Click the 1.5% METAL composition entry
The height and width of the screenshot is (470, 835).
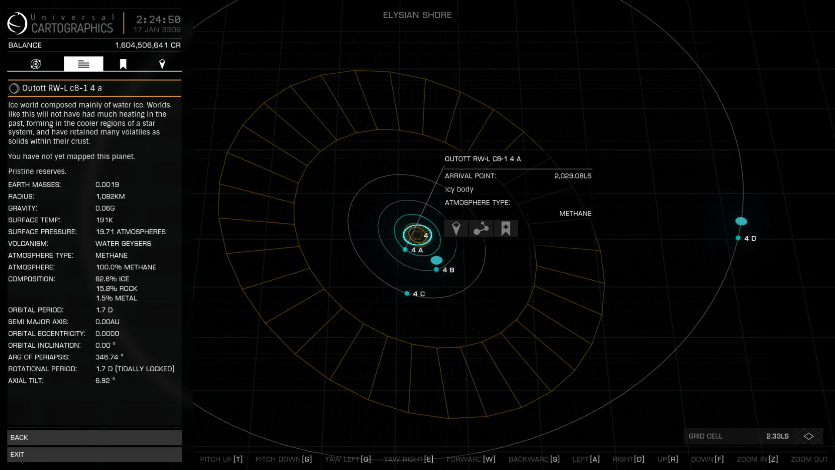[116, 298]
